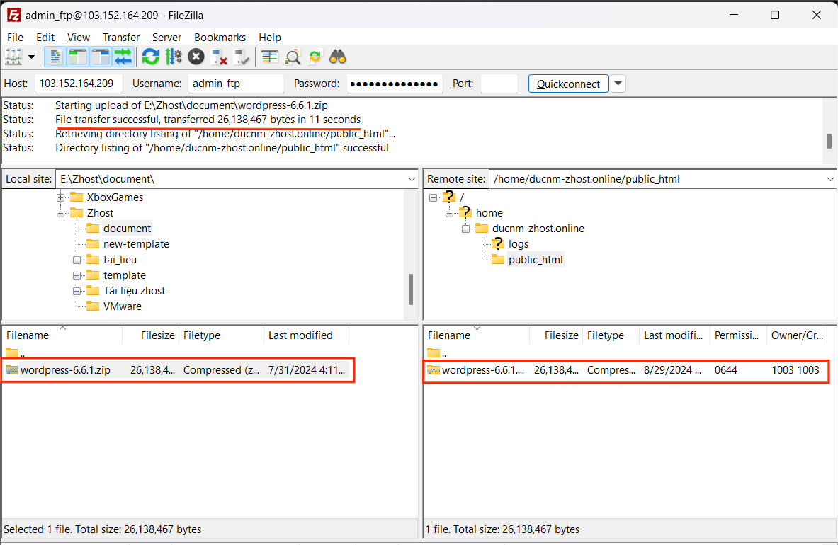
Task: Open the Bookmarks menu
Action: click(220, 38)
